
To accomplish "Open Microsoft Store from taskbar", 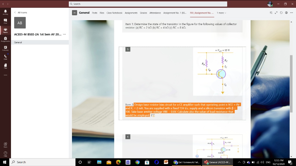I will [x=147, y=162].
